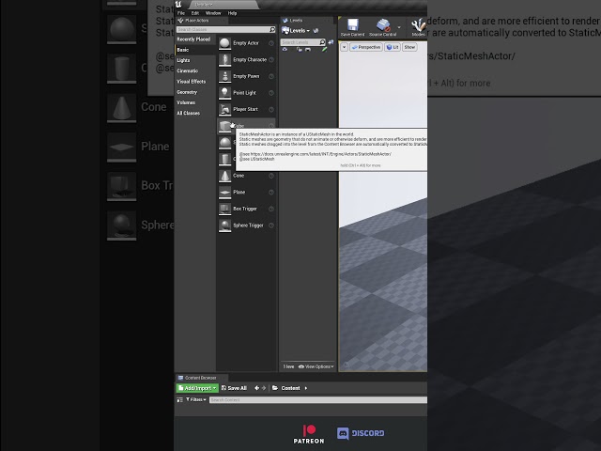Select the Lights category
The image size is (601, 451).
click(x=183, y=60)
